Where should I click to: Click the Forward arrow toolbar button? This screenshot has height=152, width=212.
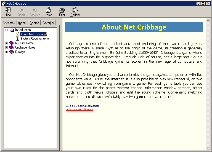coord(35,12)
